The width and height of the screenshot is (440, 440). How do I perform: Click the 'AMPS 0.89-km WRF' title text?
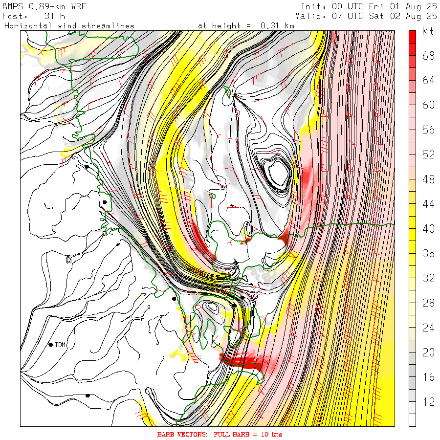tap(44, 6)
